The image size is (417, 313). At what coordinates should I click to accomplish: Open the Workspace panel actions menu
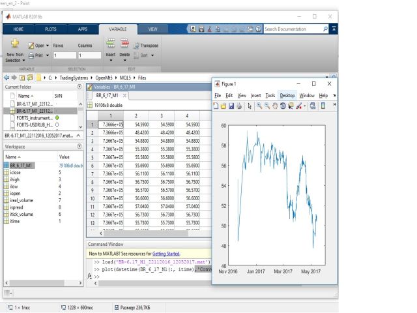(x=79, y=146)
